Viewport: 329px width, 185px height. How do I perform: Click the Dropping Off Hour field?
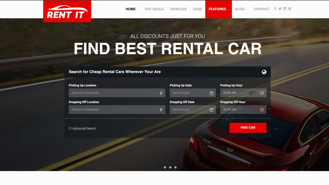tap(243, 109)
